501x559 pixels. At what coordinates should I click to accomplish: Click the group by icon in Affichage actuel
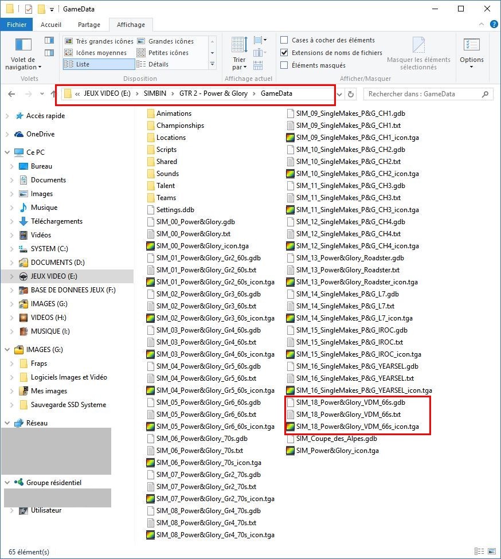260,40
